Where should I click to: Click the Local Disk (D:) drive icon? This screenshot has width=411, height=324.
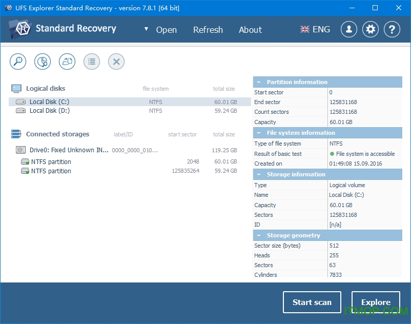pyautogui.click(x=20, y=111)
